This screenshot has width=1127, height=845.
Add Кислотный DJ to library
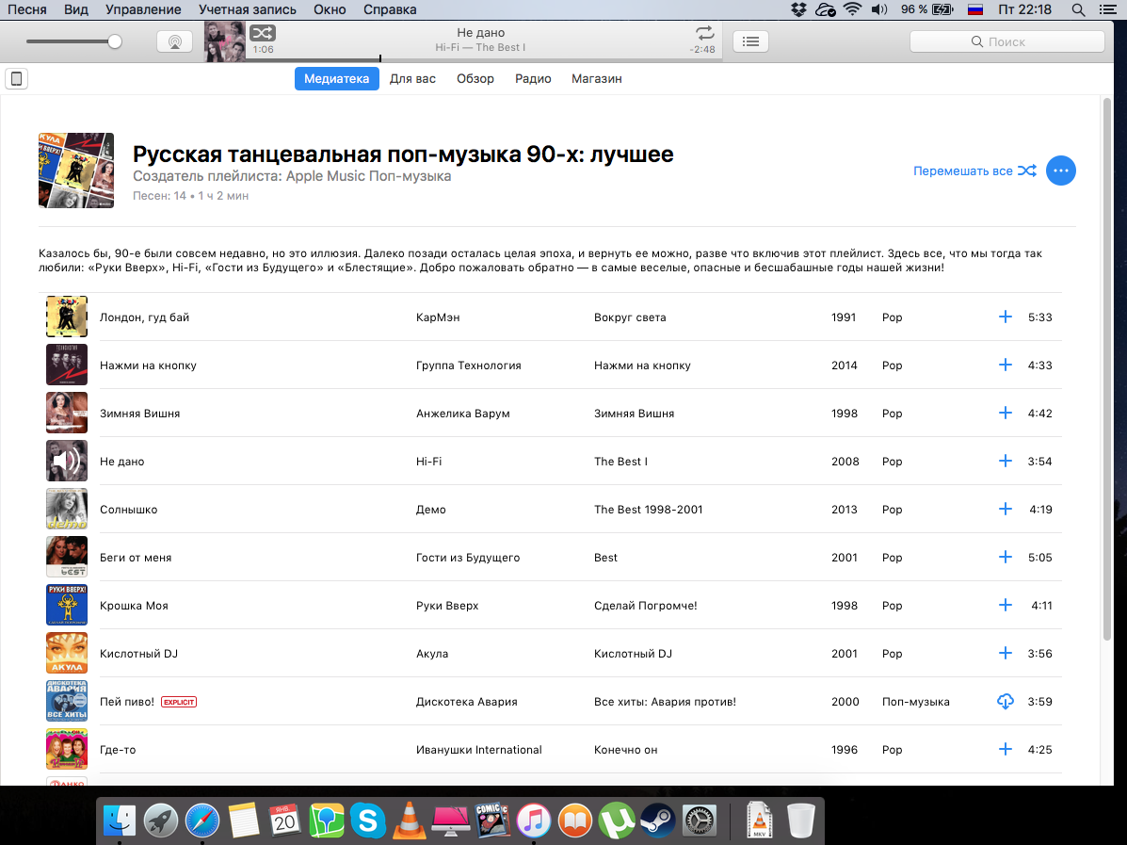coord(1005,653)
